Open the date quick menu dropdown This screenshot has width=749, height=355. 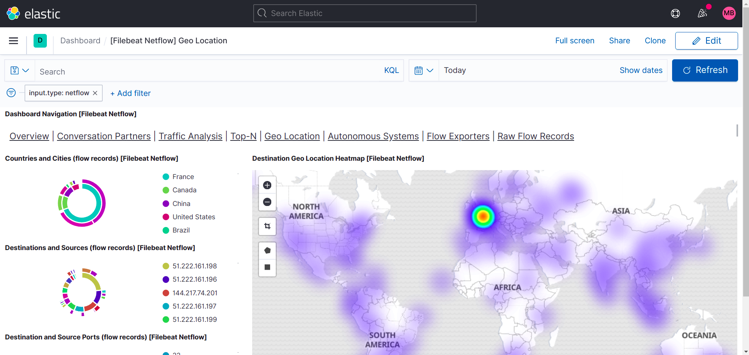click(424, 71)
